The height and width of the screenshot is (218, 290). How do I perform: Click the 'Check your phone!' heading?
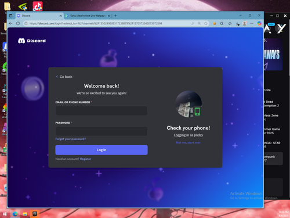tap(188, 128)
